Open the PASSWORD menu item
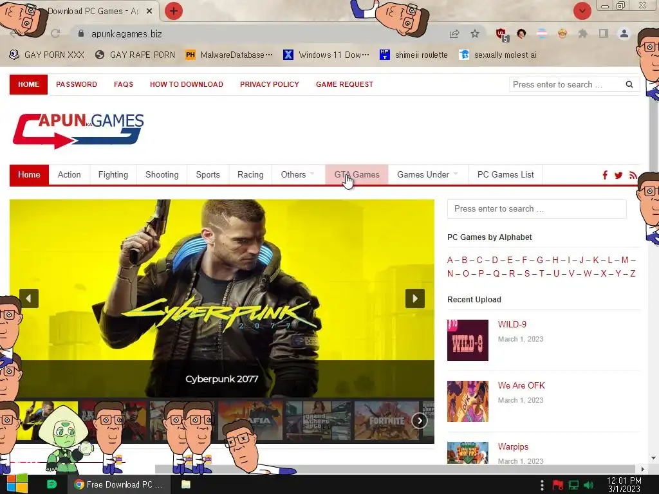The height and width of the screenshot is (494, 659). (77, 84)
